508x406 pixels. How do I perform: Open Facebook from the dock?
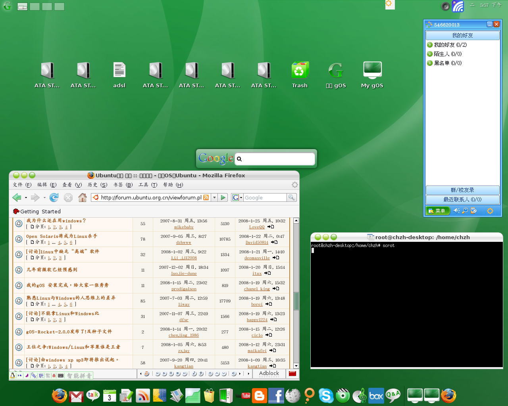click(276, 395)
